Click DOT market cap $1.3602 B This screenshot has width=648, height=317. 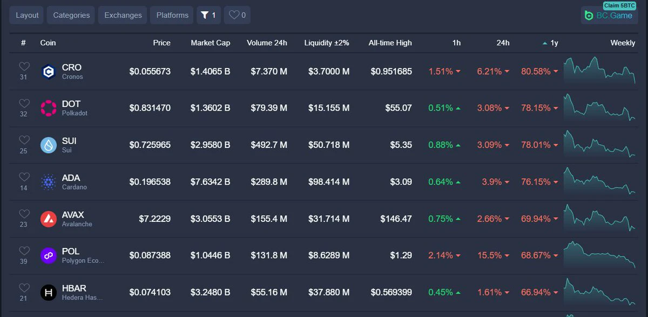(211, 108)
